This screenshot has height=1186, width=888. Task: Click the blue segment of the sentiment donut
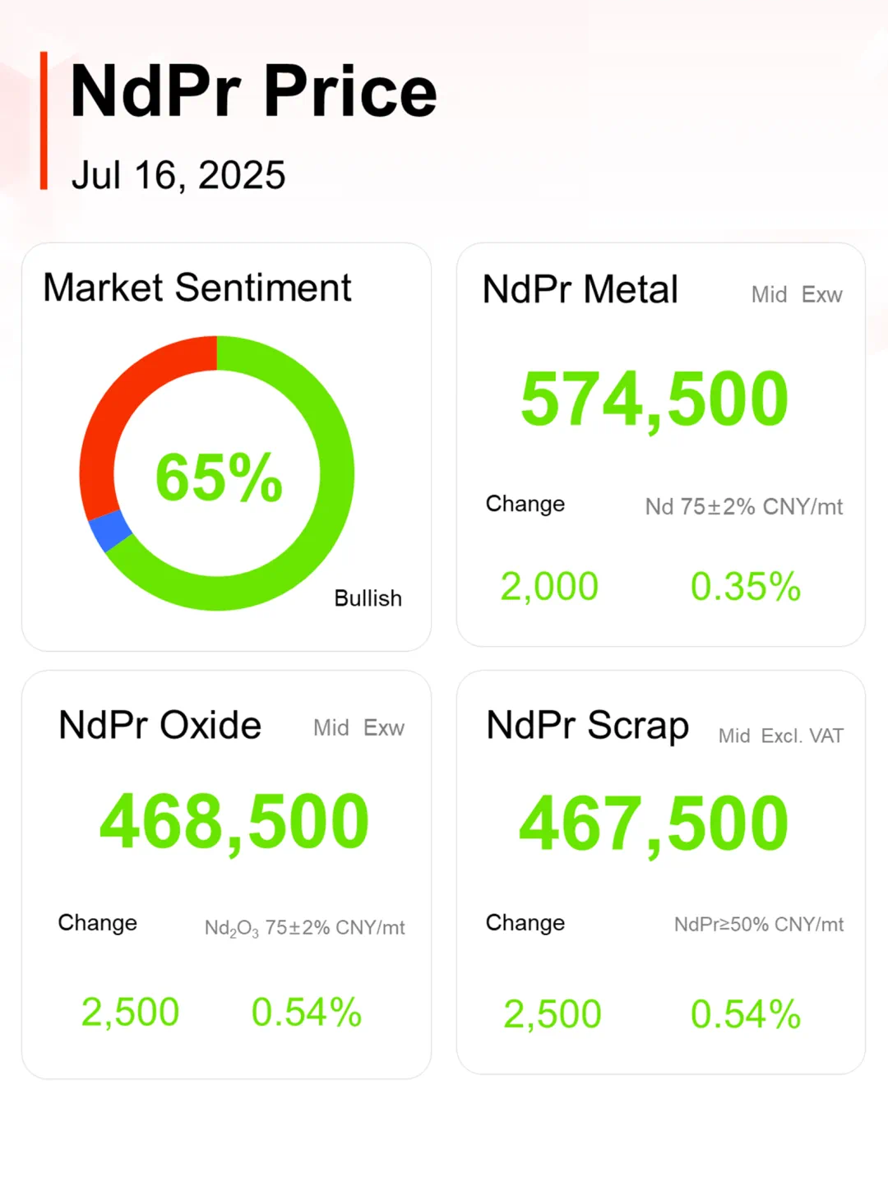[x=110, y=530]
